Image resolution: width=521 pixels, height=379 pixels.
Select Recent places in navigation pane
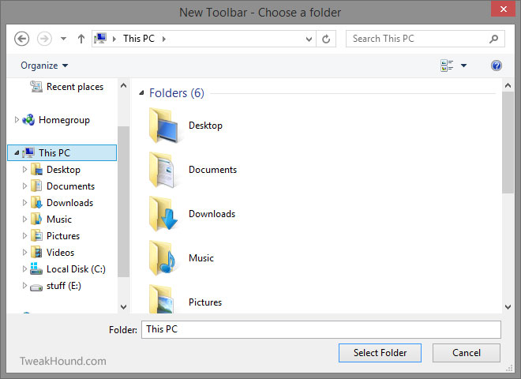(x=74, y=87)
